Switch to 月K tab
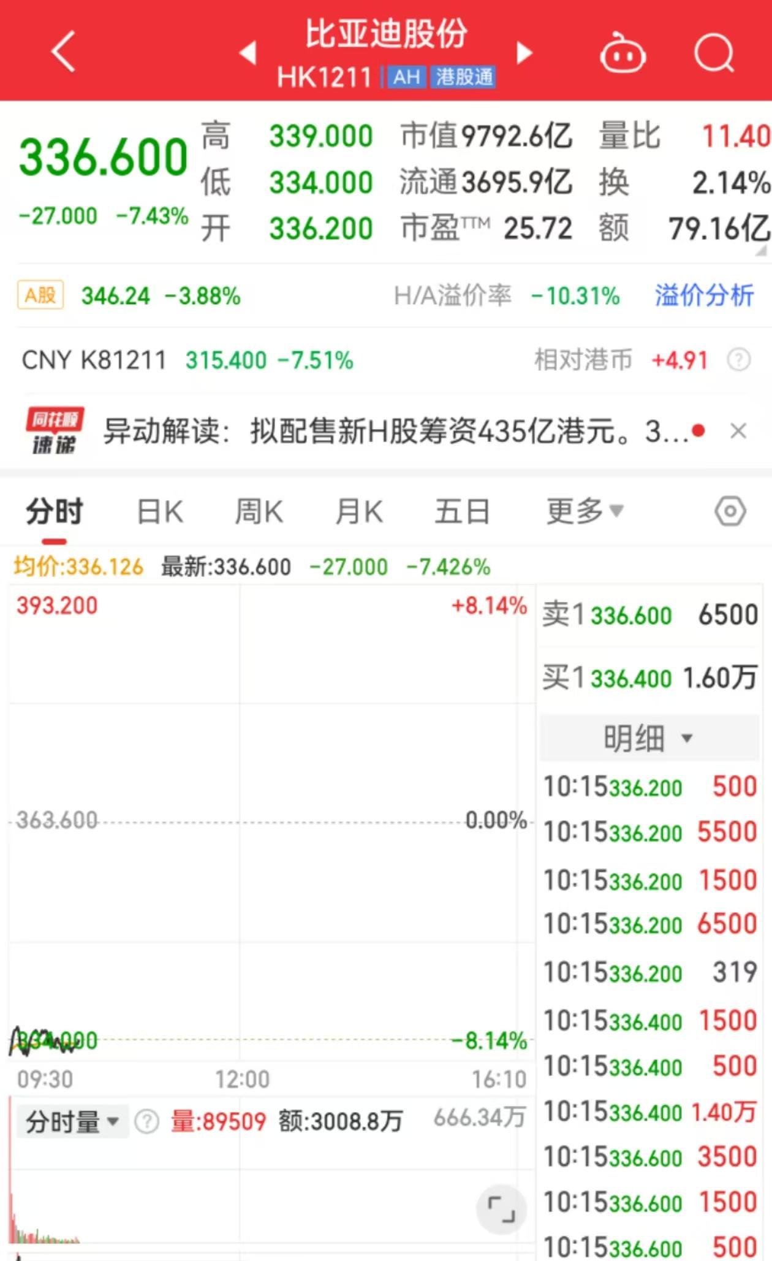 pyautogui.click(x=359, y=511)
